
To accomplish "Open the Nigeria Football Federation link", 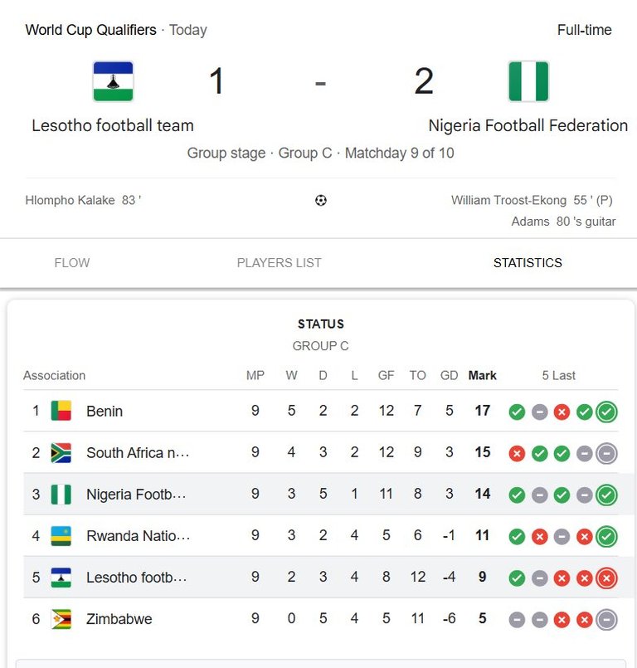I will (x=528, y=125).
